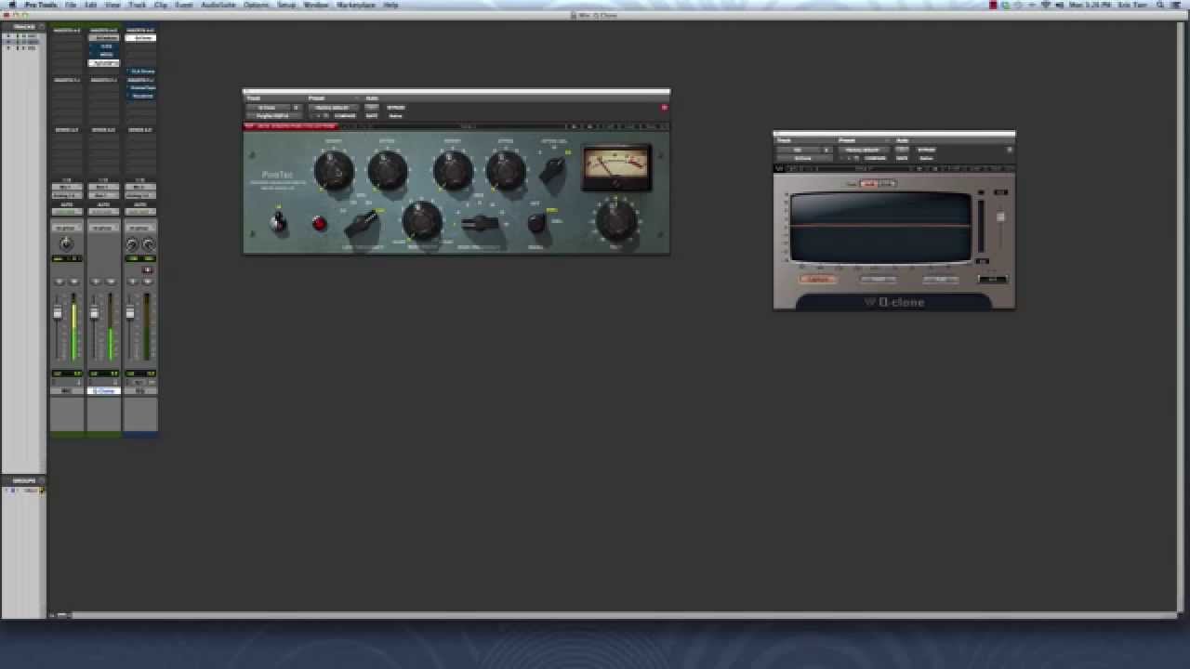Click Compare in the Q-Clone window
Image resolution: width=1190 pixels, height=669 pixels.
coord(875,158)
